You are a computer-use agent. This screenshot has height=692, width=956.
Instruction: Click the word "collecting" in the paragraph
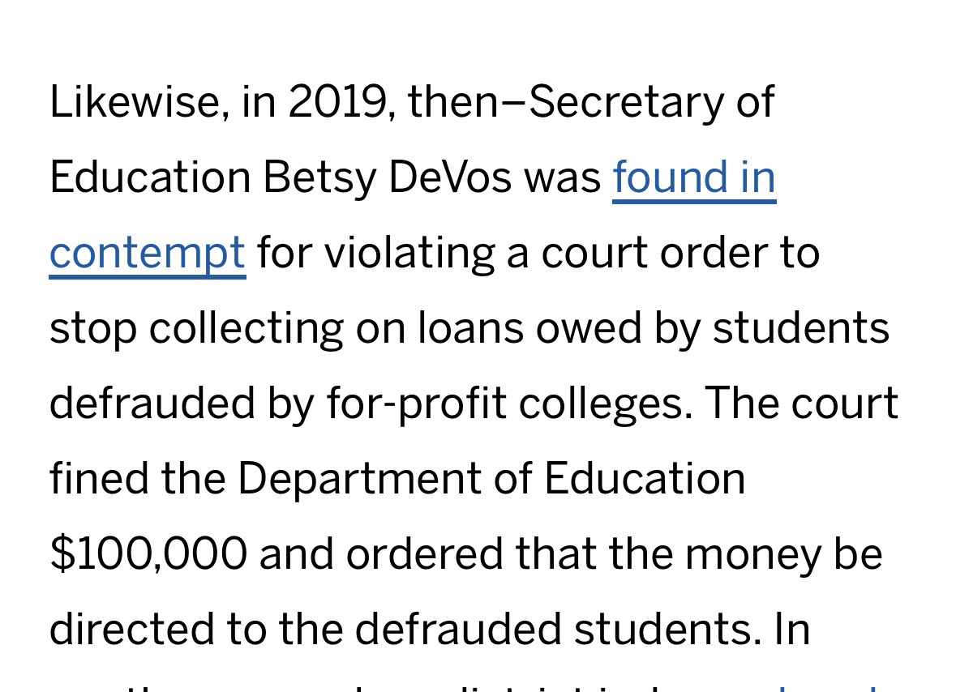coord(246,328)
